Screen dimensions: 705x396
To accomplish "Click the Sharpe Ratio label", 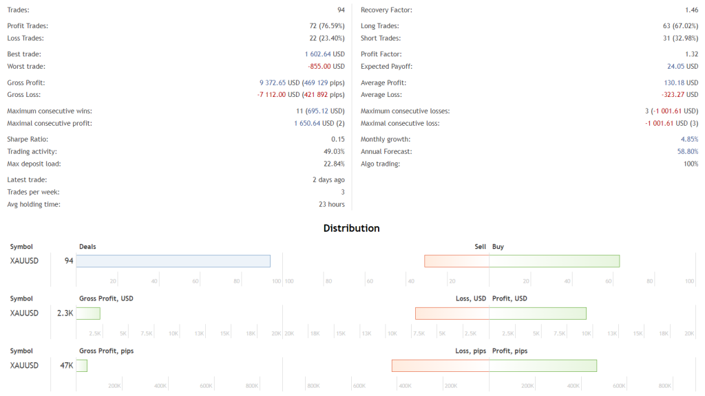I will click(26, 139).
